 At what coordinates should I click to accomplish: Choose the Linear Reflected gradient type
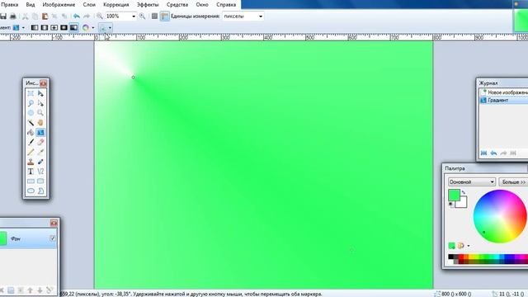click(44, 27)
